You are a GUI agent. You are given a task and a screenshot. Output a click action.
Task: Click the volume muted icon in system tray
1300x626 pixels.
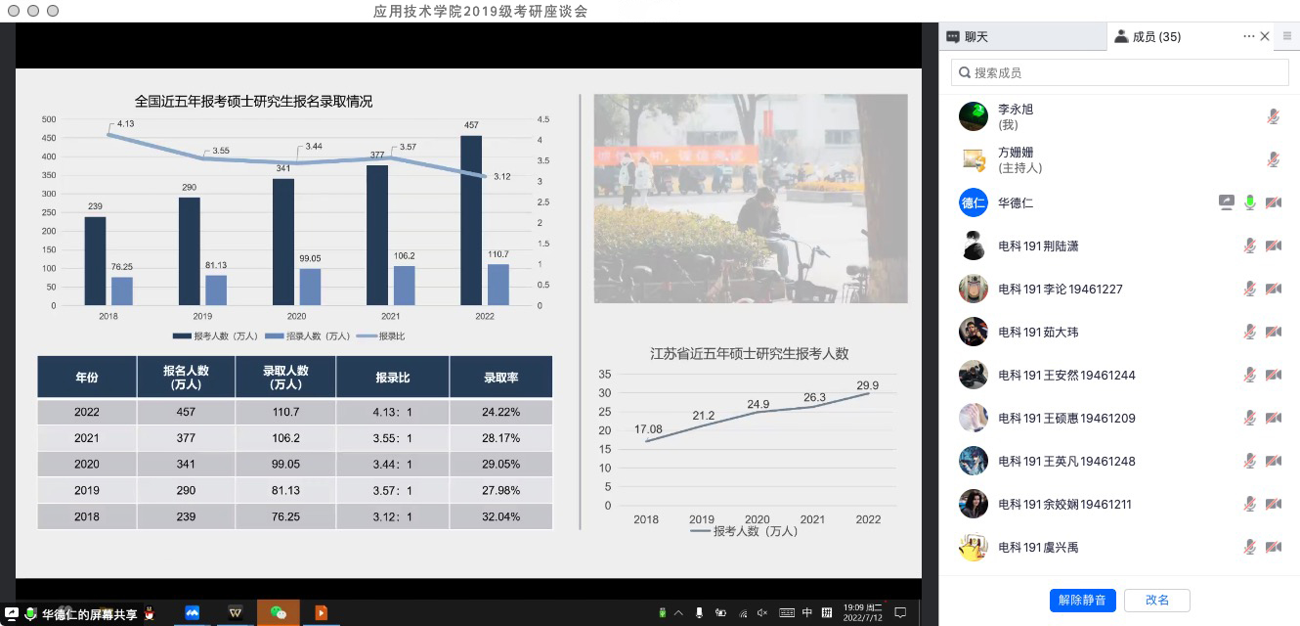coord(762,613)
